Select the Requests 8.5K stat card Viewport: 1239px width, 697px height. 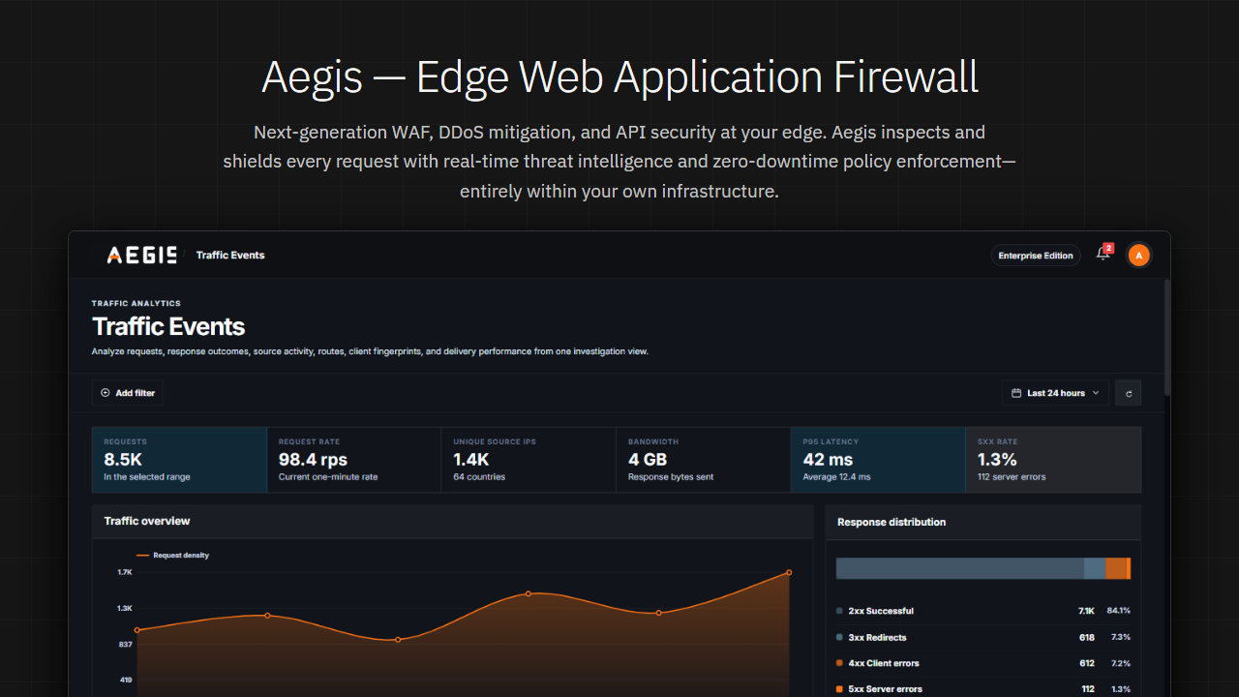click(x=179, y=460)
